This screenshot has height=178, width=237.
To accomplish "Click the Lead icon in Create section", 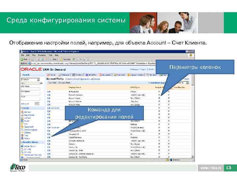I will click(22, 124).
